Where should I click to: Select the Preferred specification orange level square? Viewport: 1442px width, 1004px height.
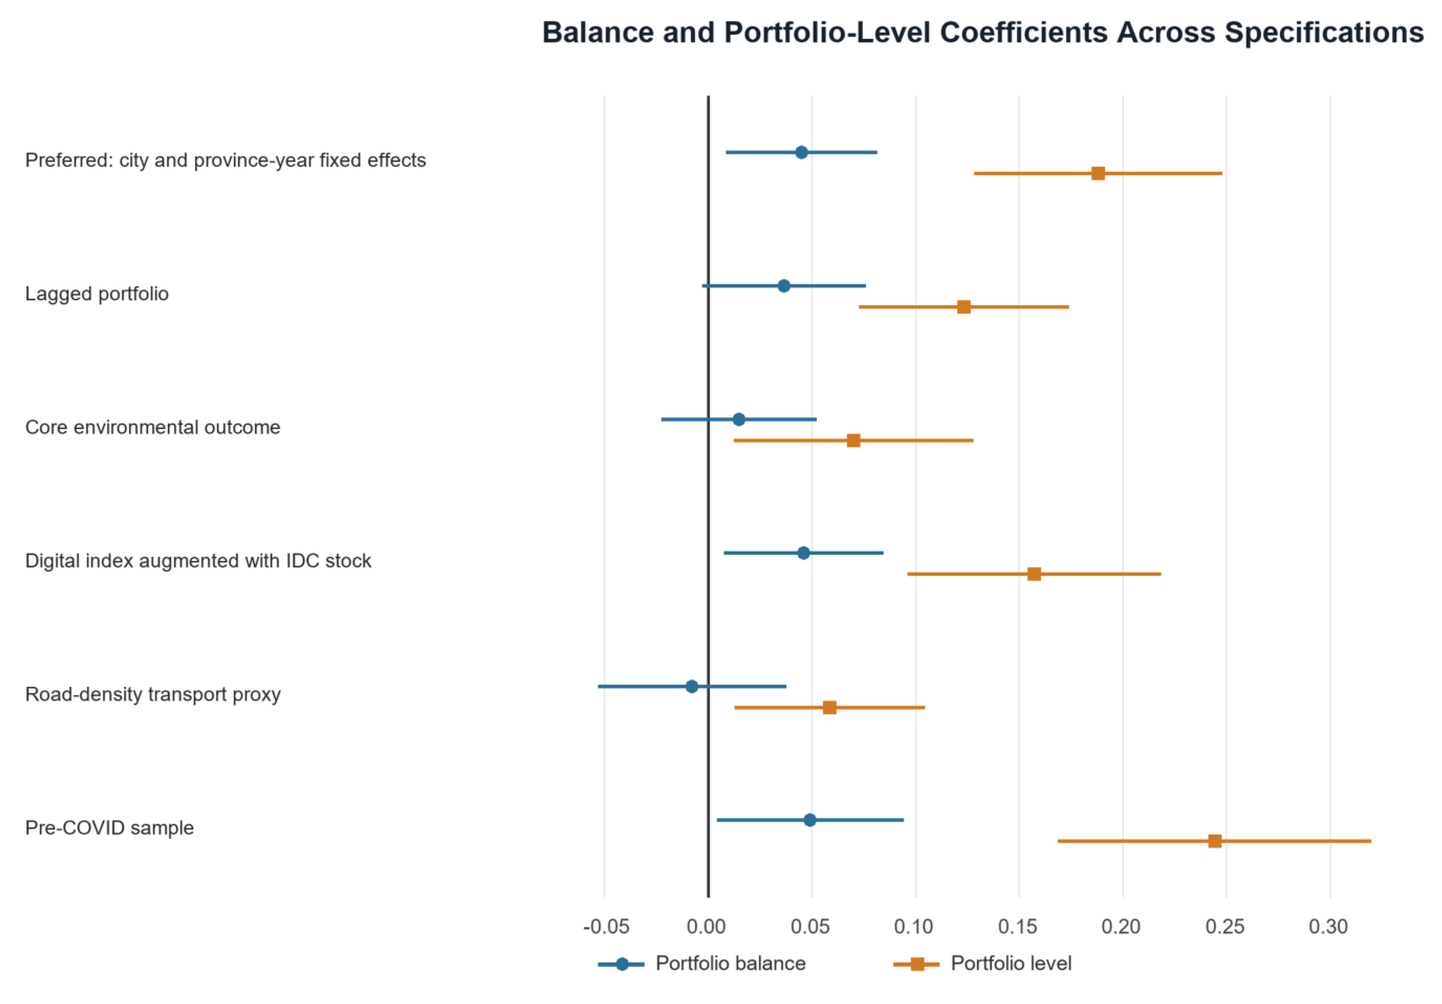[x=1098, y=173]
